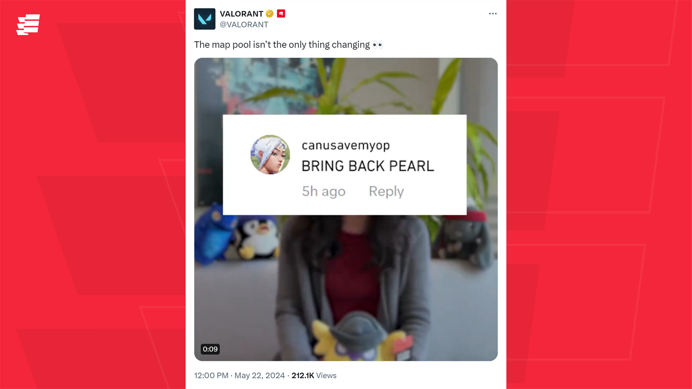Click the canusavemyop username
The width and height of the screenshot is (692, 389).
346,146
